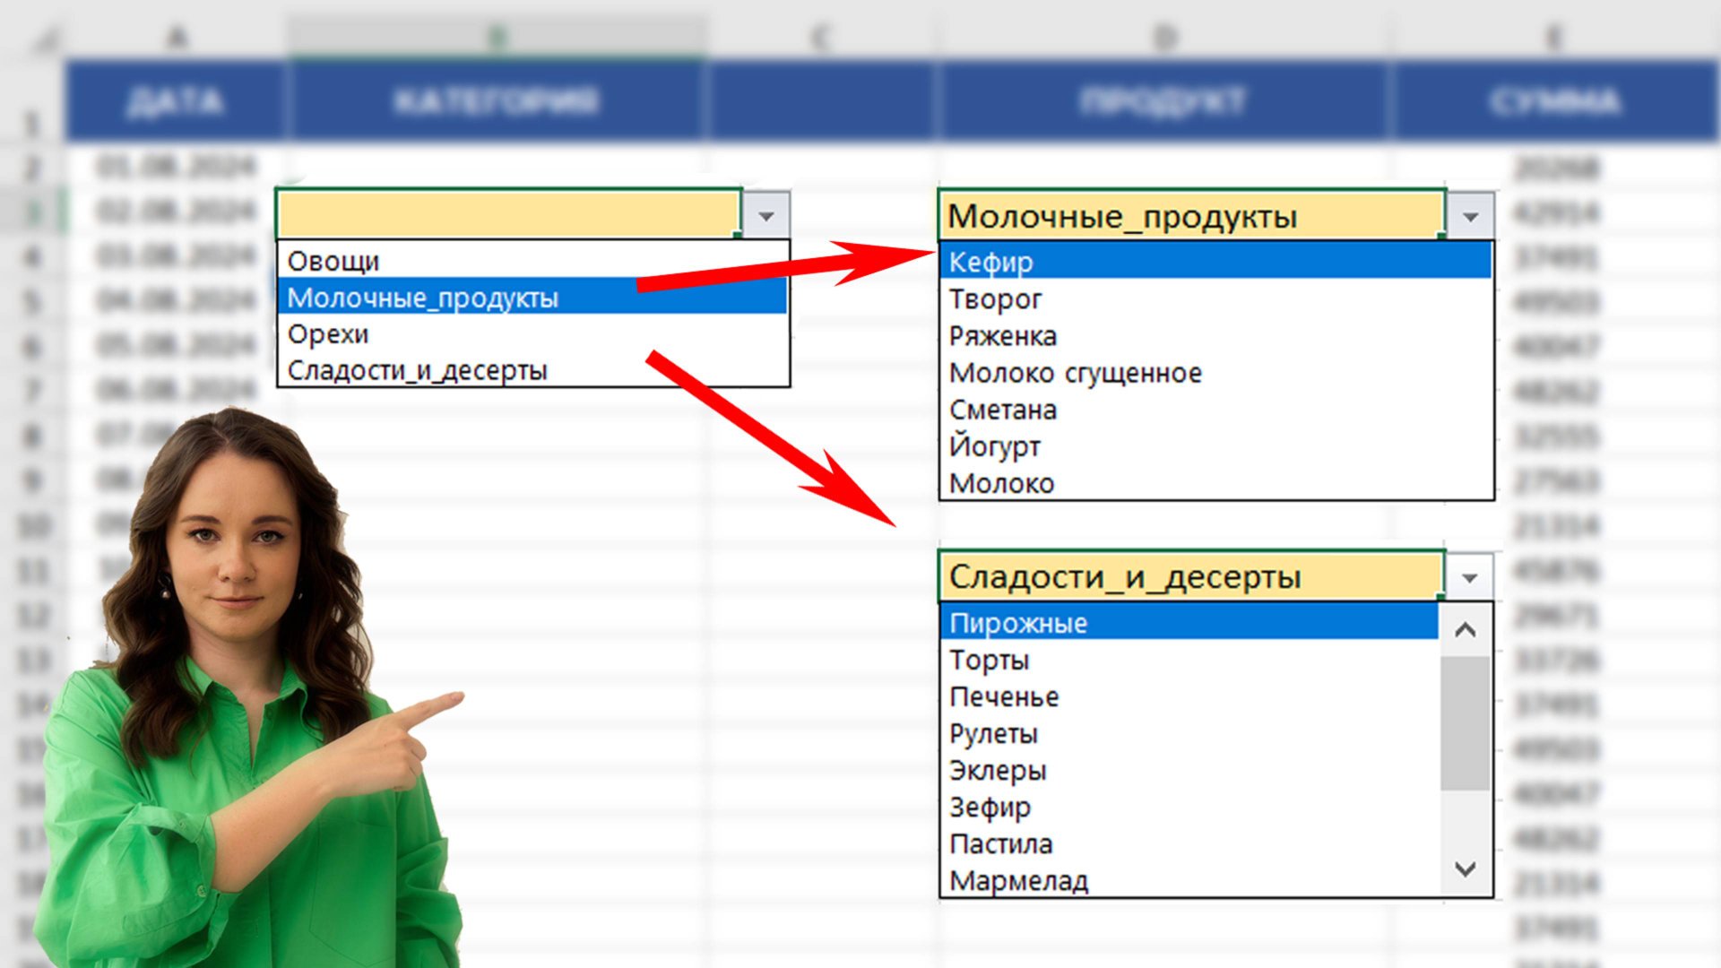1721x968 pixels.
Task: Pick Йогурт from the product list
Action: (995, 446)
